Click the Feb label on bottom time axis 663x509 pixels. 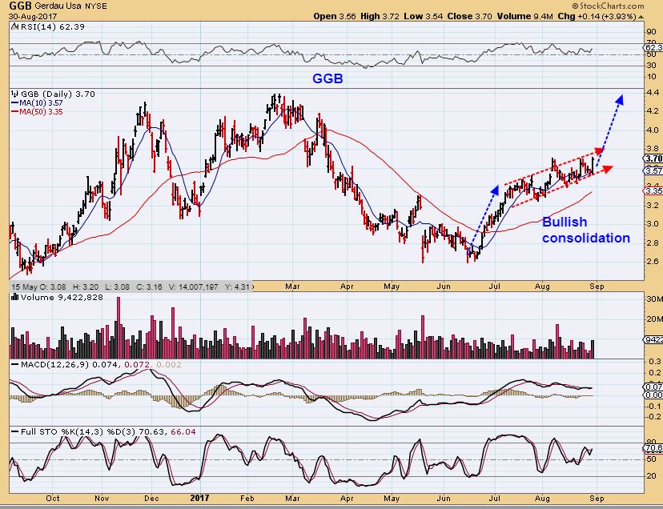tap(247, 498)
